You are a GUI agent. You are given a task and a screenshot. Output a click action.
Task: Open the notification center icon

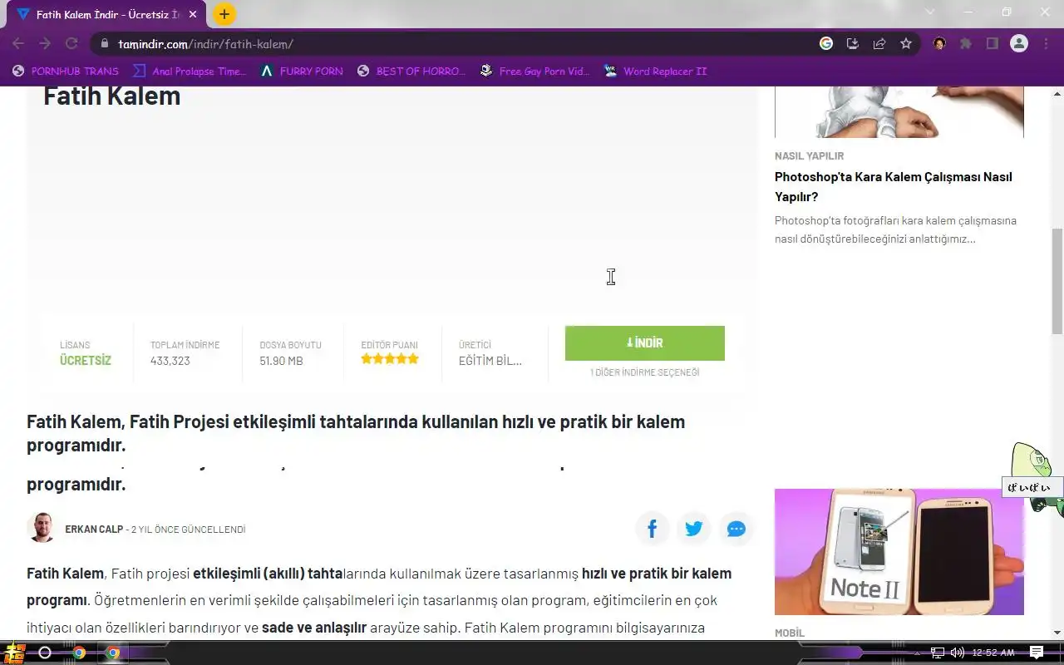click(1037, 653)
